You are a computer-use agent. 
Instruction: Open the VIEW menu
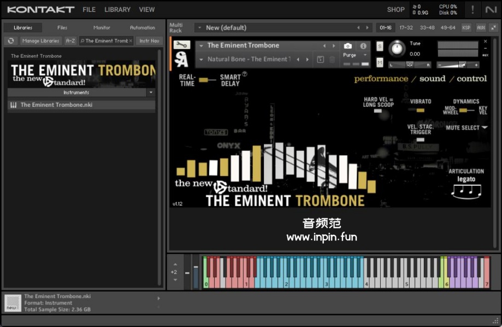(x=146, y=10)
